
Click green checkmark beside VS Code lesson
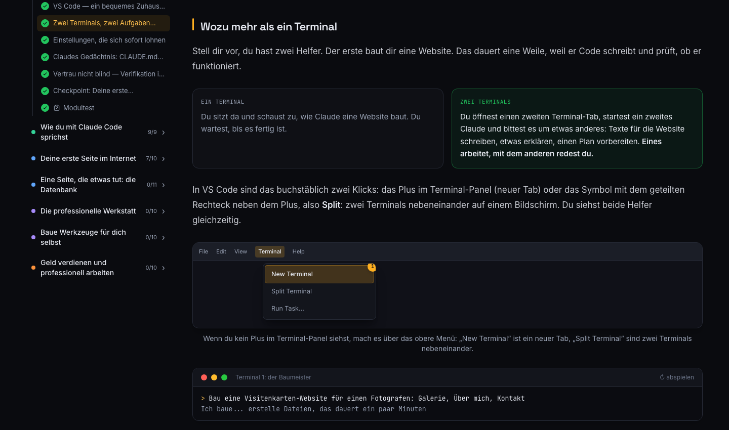tap(45, 6)
